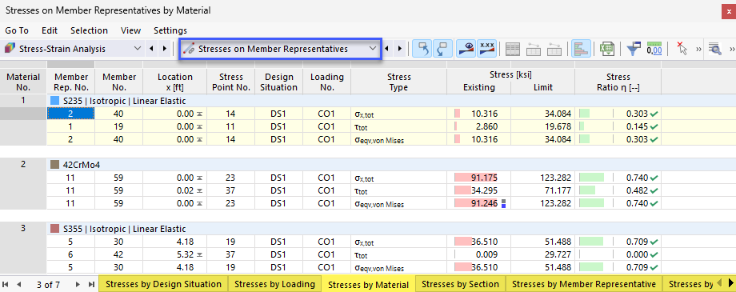The image size is (736, 292).
Task: Export table to Excel
Action: (x=607, y=49)
